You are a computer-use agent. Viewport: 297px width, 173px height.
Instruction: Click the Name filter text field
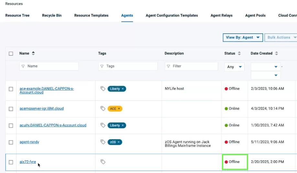point(49,66)
